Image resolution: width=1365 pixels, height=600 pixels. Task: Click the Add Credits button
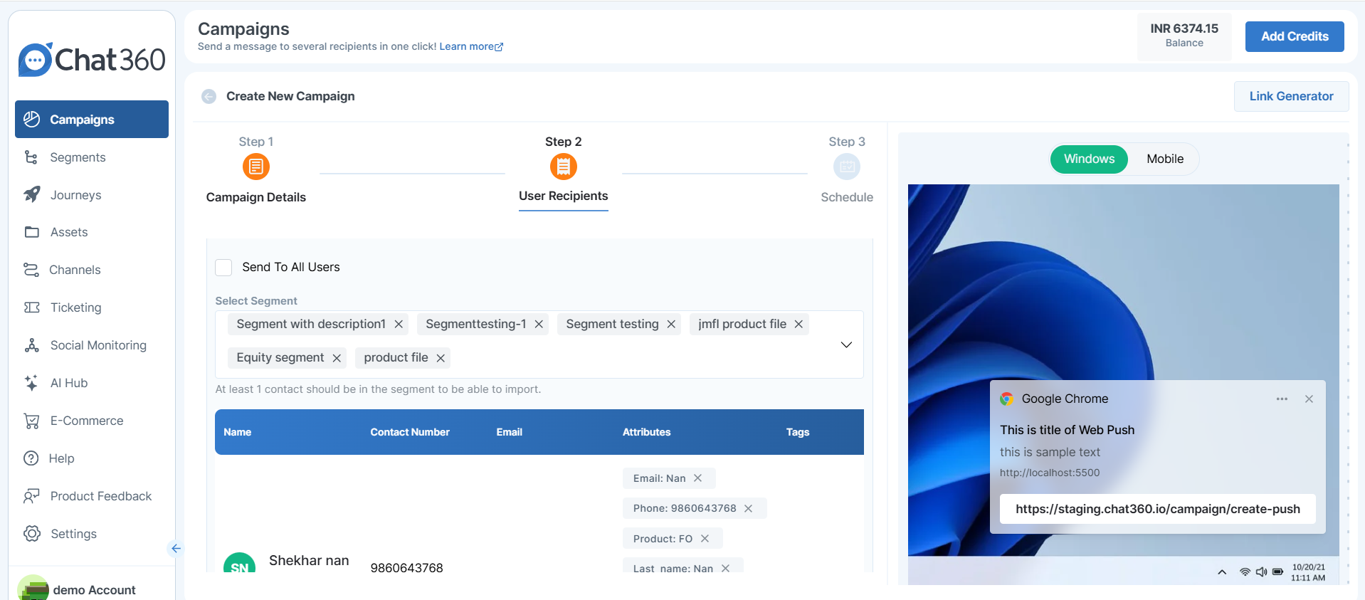pos(1295,36)
